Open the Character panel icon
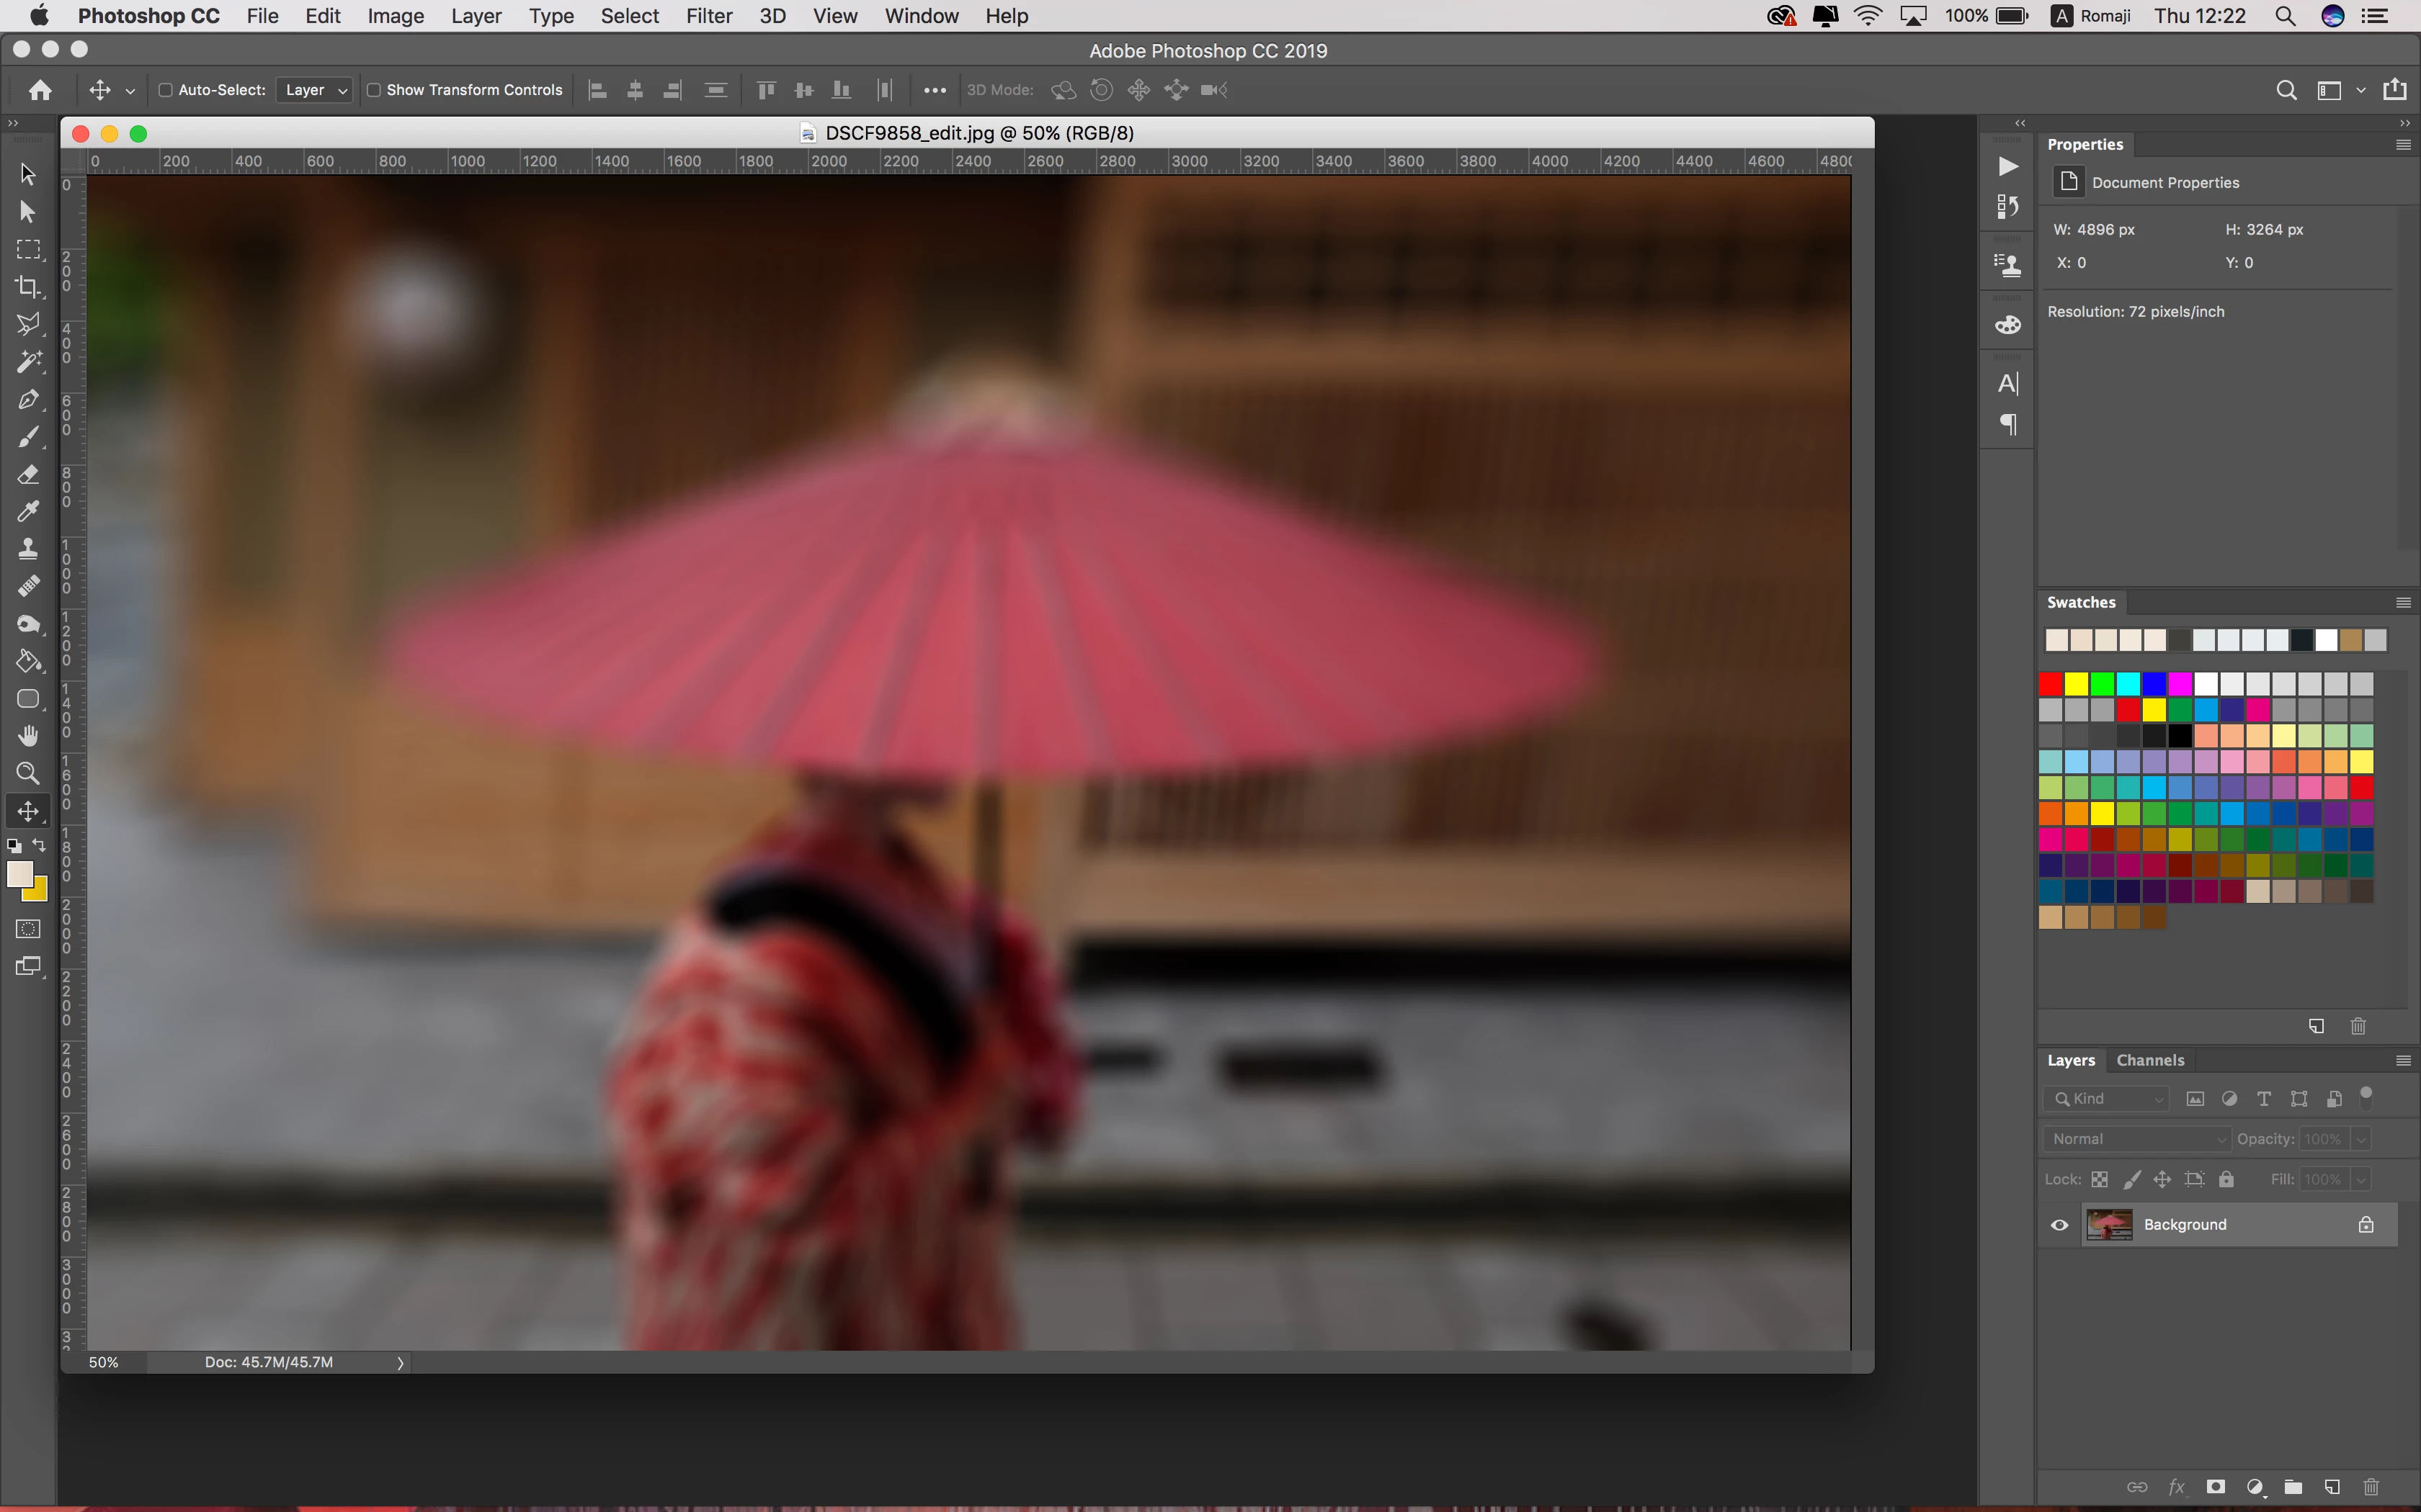This screenshot has height=1512, width=2421. tap(2007, 384)
